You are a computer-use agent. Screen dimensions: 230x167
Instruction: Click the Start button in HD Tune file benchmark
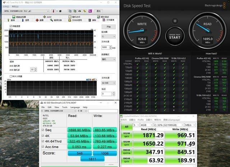[109, 27]
